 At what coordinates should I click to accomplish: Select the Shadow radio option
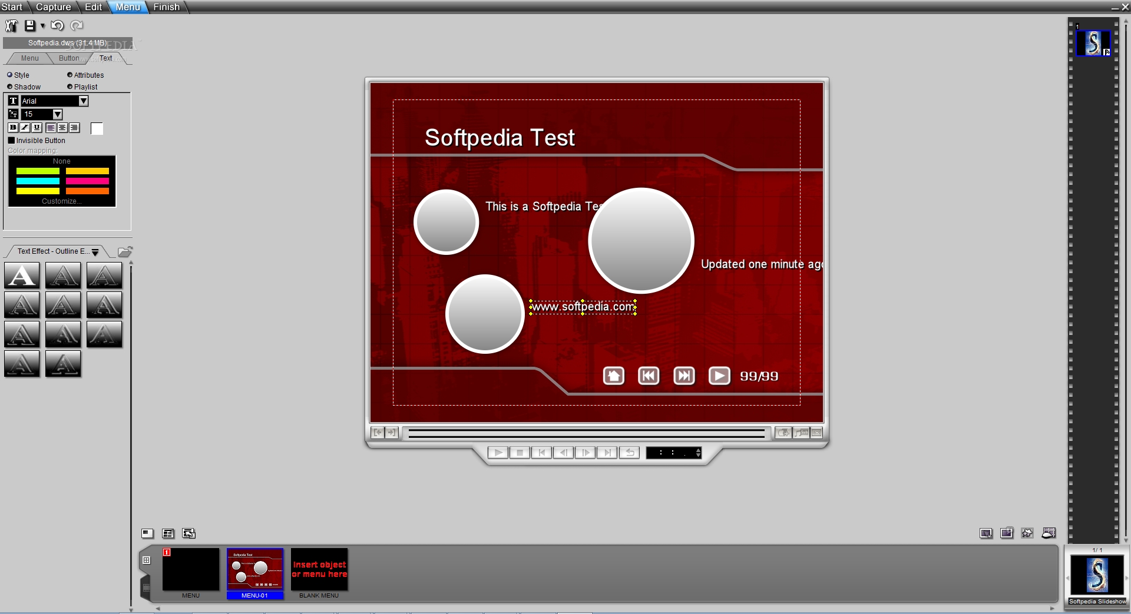(24, 87)
